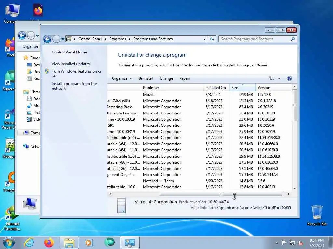
Task: Show hidden tray icons arrow
Action: click(276, 243)
